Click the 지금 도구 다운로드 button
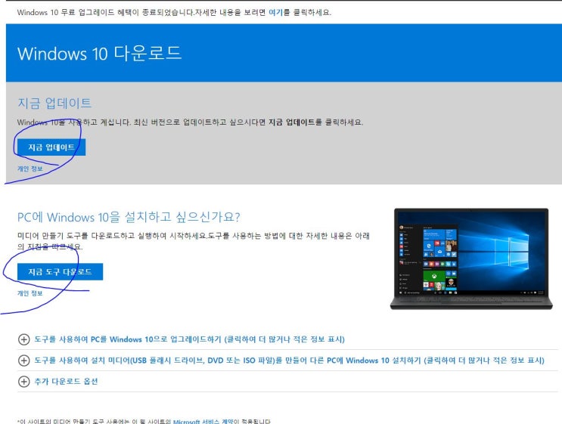This screenshot has width=562, height=424. 61,272
